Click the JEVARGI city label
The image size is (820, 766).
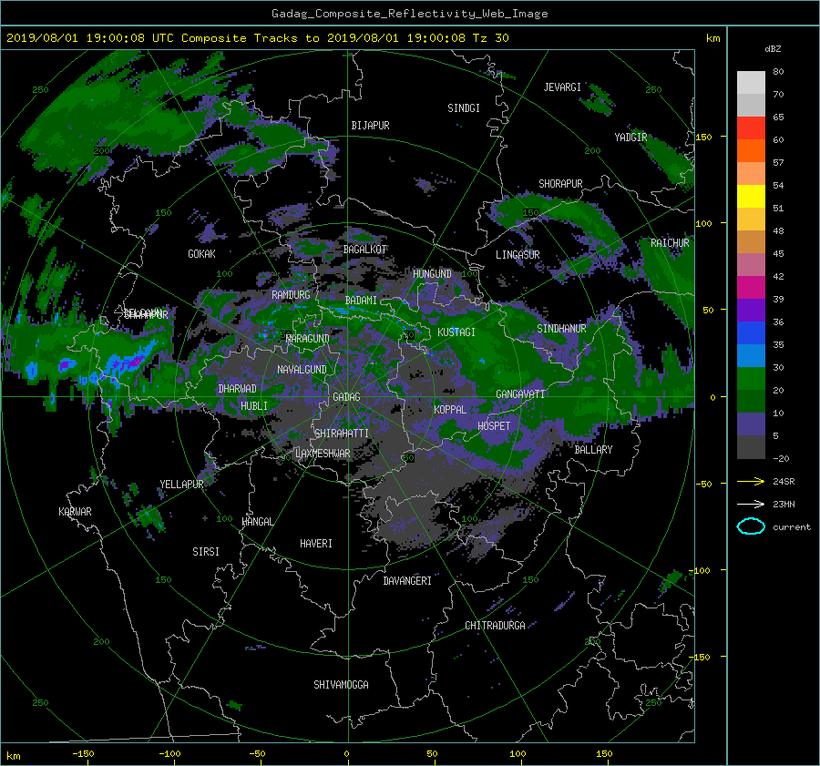click(x=562, y=87)
